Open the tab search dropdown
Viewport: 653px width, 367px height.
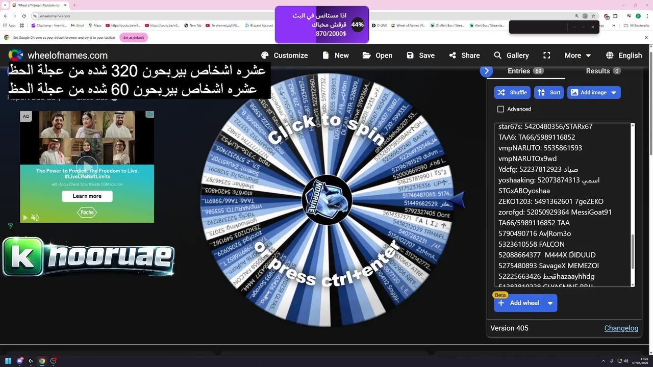click(6, 5)
